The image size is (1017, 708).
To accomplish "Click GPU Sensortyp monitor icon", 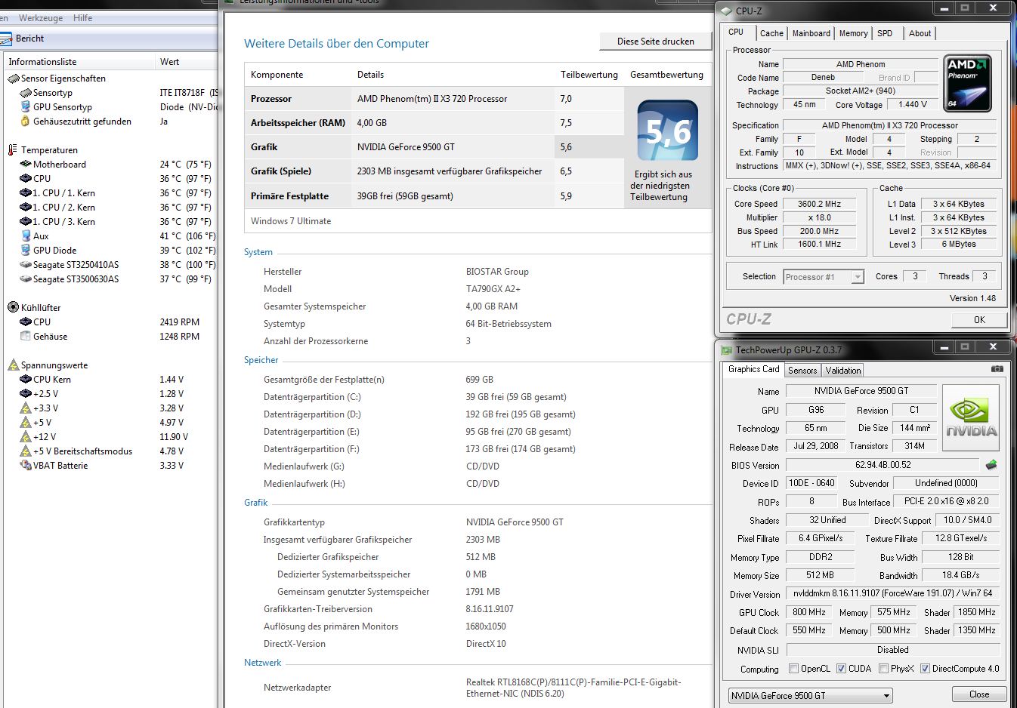I will pyautogui.click(x=26, y=107).
